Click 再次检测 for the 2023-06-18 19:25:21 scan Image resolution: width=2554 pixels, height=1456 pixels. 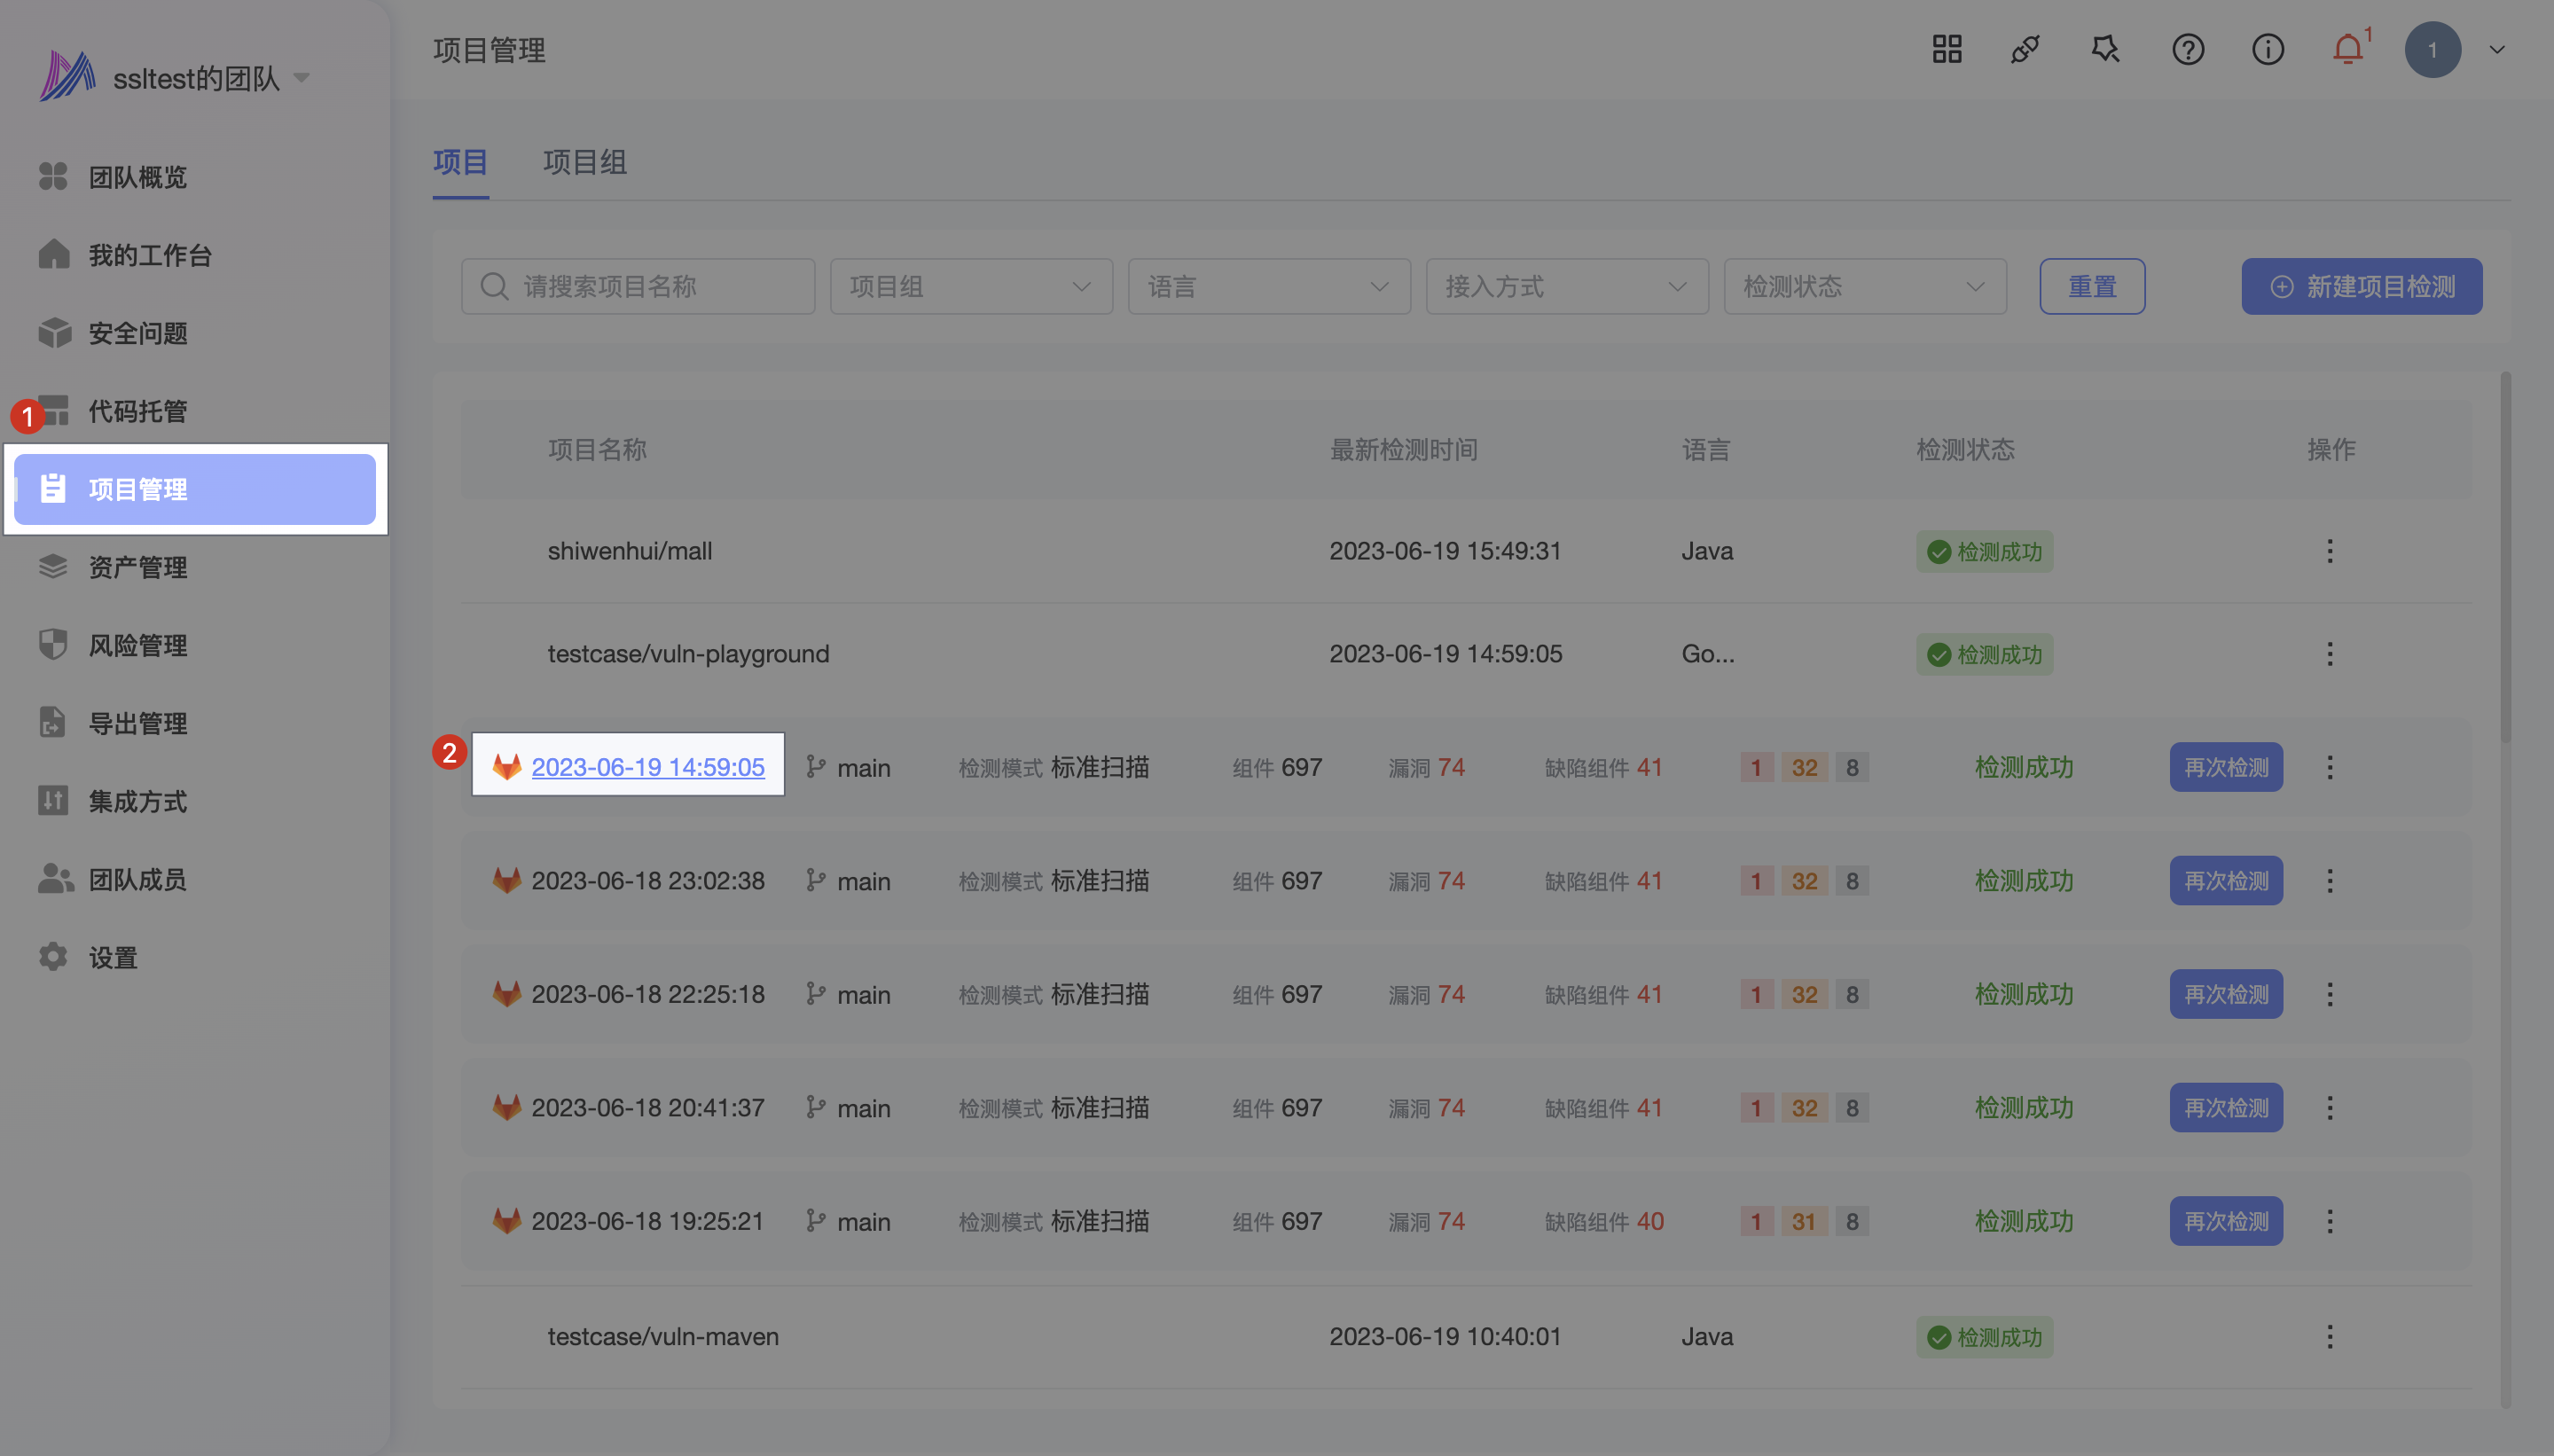[x=2225, y=1221]
